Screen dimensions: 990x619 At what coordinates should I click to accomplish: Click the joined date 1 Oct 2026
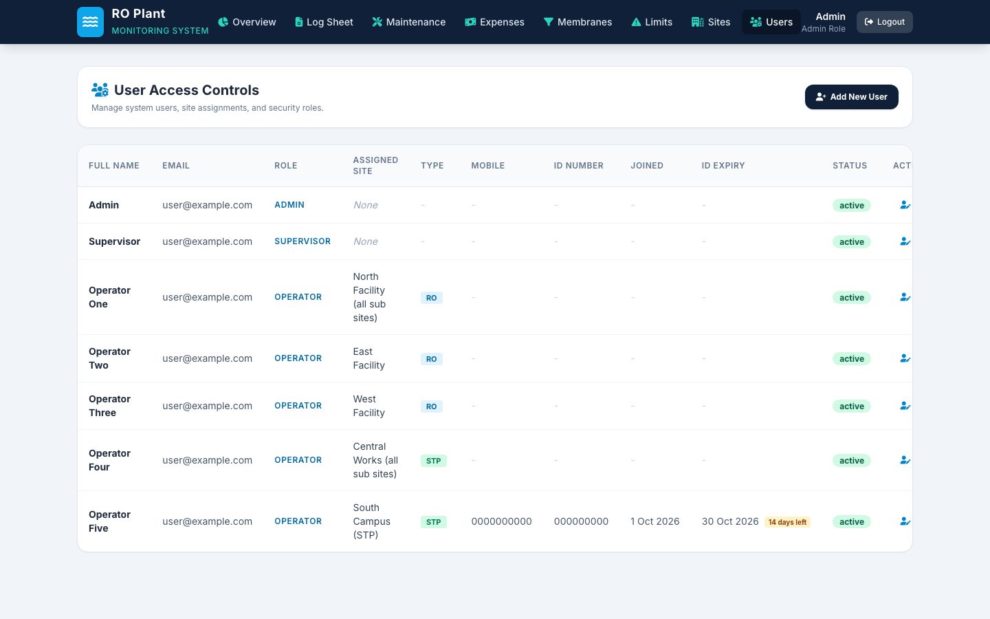[x=655, y=521]
